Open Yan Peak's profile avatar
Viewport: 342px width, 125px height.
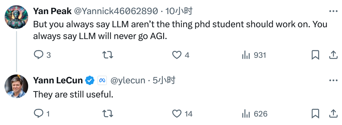coord(16,17)
